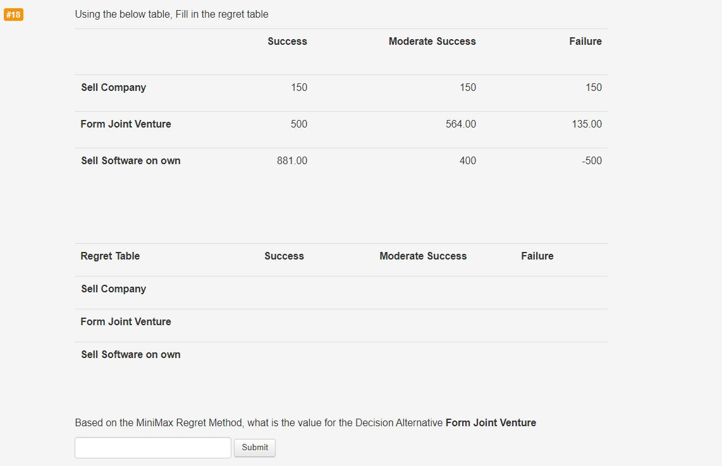Viewport: 722px width, 466px height.
Task: Click Sell Software on own in Regret Table
Action: coord(130,354)
